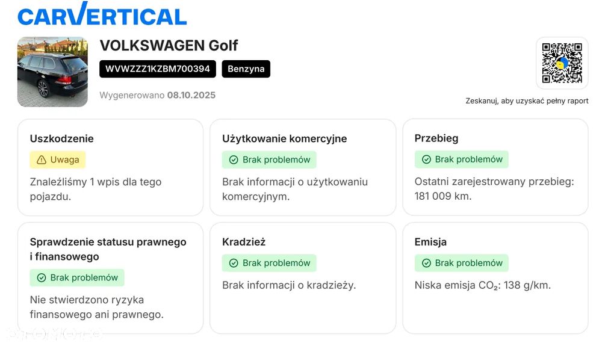
Task: Click the checkmark icon under Użytkowanie komercyjne
Action: coord(234,160)
